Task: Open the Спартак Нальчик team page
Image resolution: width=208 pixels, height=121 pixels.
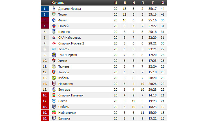Action: click(71, 95)
